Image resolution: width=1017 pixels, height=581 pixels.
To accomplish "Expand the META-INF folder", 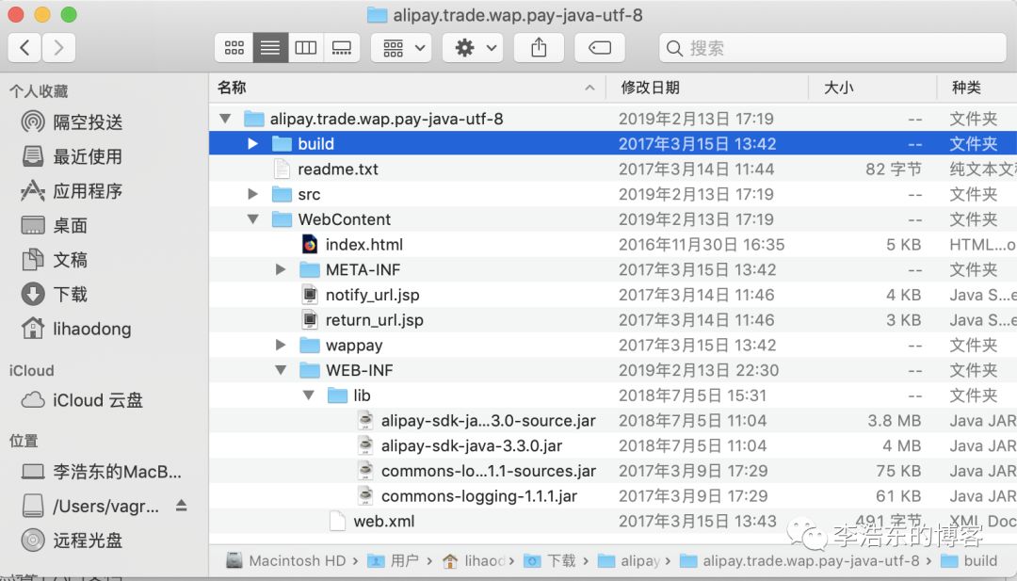I will point(281,269).
